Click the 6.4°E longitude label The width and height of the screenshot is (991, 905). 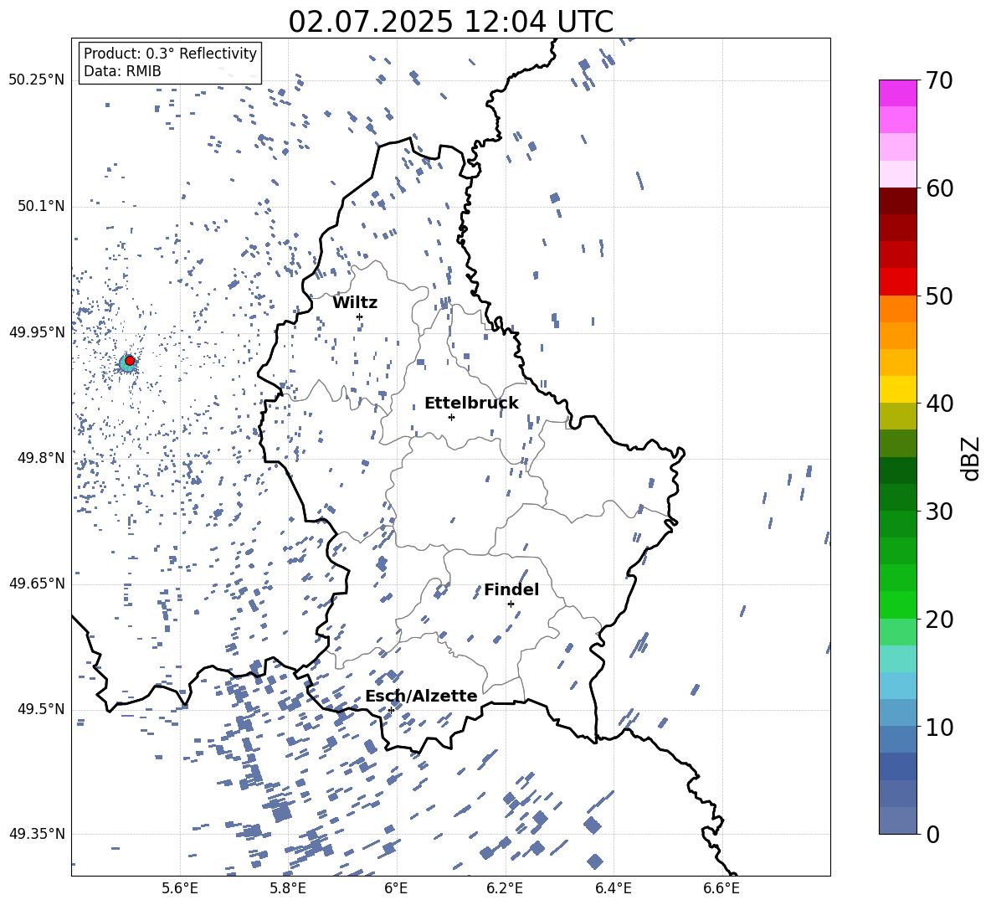(x=613, y=888)
